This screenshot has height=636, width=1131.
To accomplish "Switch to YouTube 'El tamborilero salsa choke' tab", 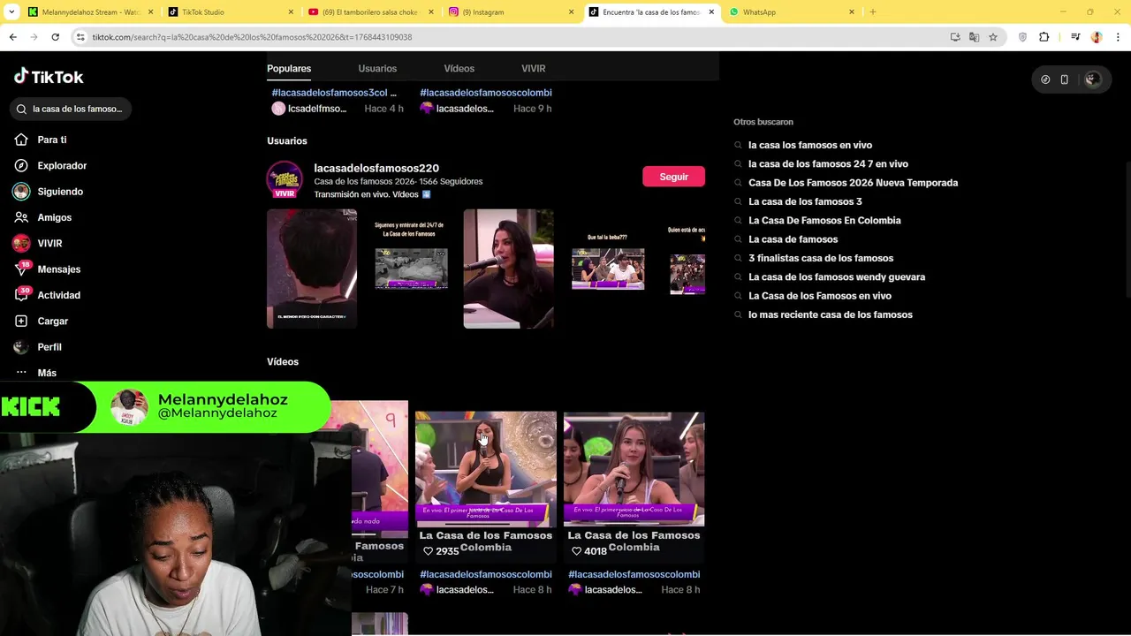I will click(371, 11).
